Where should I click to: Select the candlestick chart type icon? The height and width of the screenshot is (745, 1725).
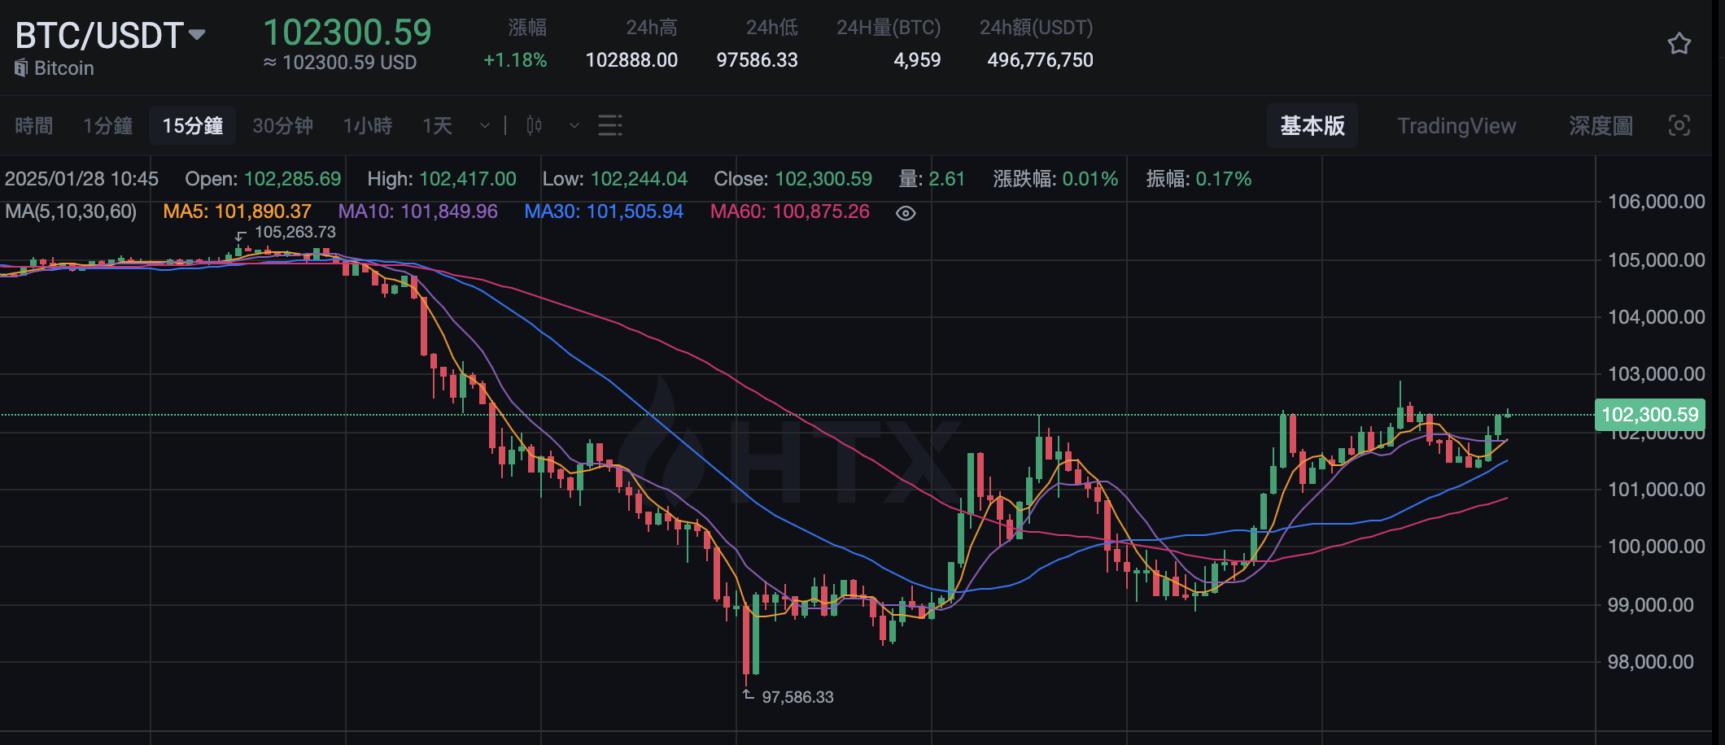[x=533, y=125]
